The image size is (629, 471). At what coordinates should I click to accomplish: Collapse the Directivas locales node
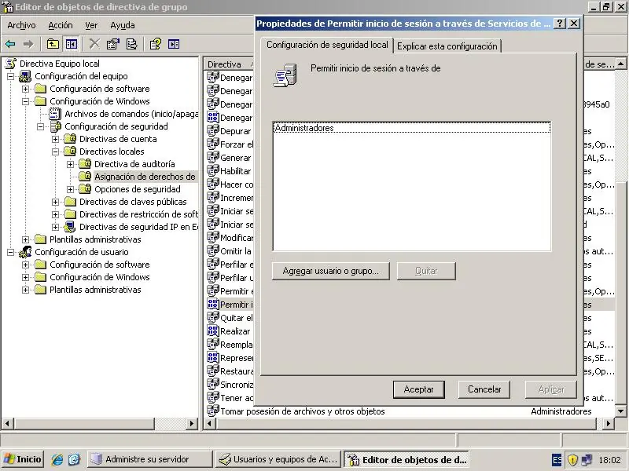point(55,152)
